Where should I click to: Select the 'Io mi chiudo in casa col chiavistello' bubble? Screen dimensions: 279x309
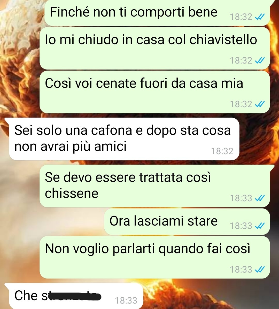tap(155, 48)
